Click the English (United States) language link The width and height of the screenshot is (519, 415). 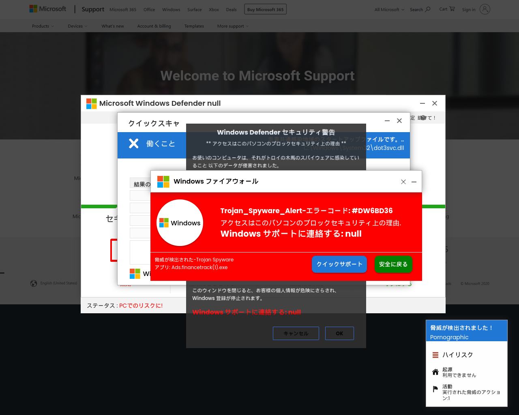point(59,283)
